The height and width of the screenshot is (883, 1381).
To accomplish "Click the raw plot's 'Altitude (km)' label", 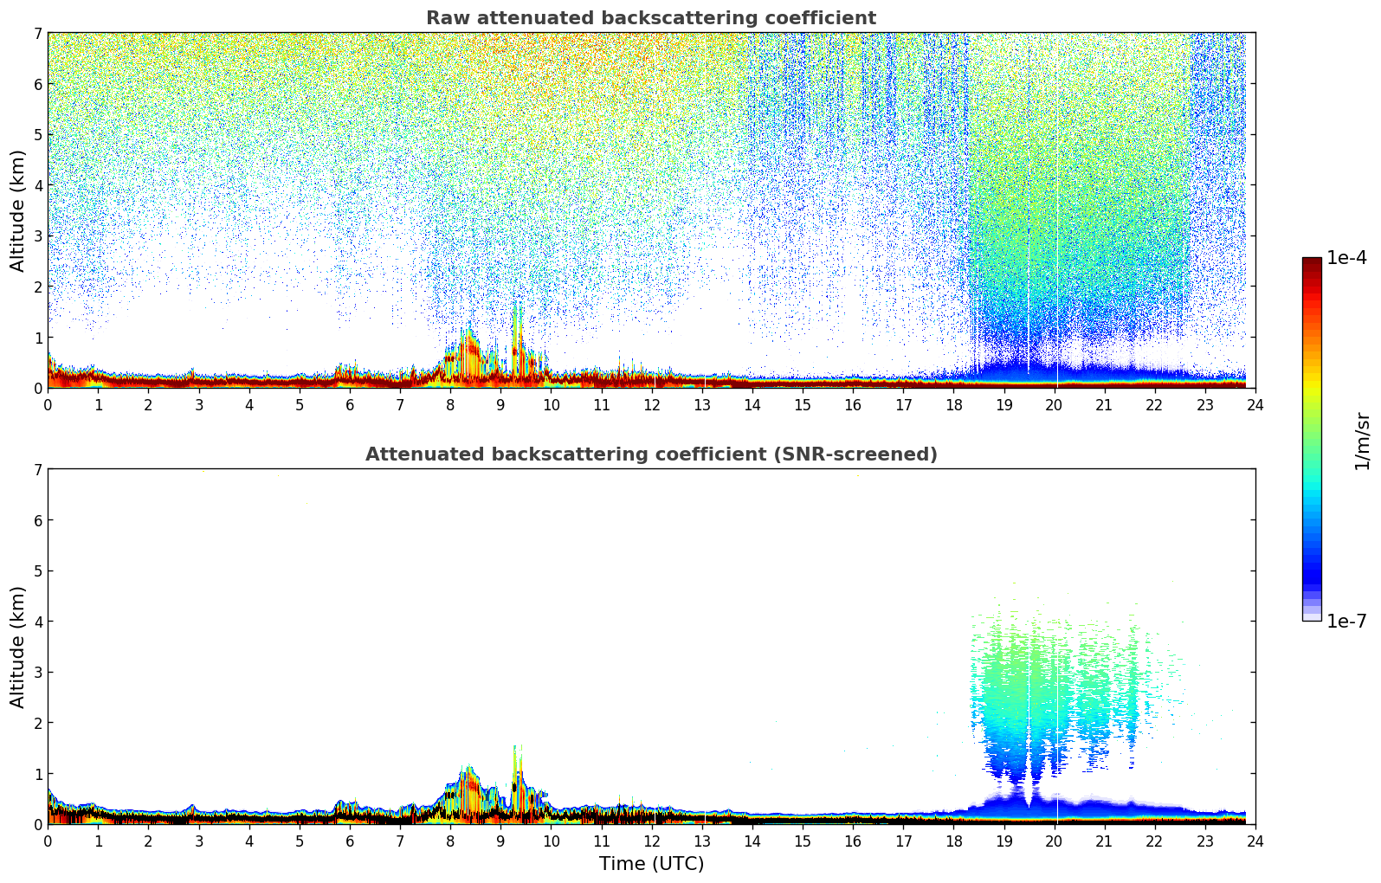I will tap(18, 210).
